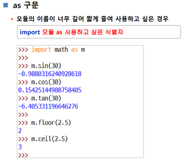Click the code line 'import math as m'
Image resolution: width=184 pixels, height=162 pixels.
click(58, 50)
